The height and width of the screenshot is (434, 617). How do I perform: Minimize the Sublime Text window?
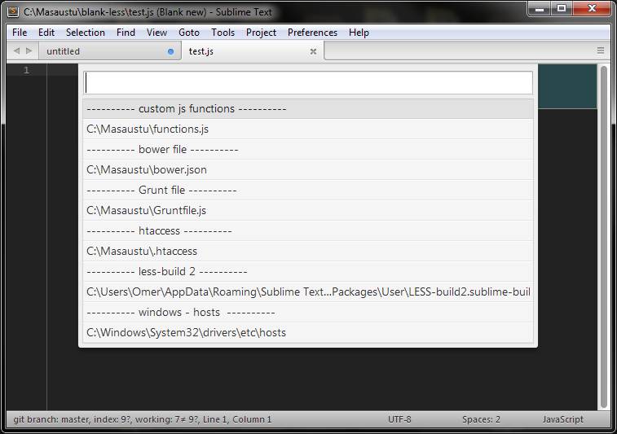(540, 9)
